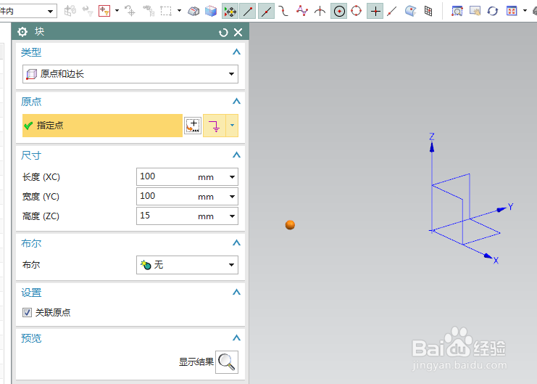The height and width of the screenshot is (384, 537).
Task: Toggle Intersection snap icon
Action: [320, 12]
